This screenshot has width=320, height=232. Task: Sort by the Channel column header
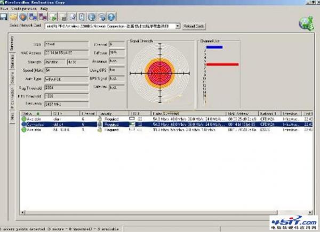click(89, 113)
